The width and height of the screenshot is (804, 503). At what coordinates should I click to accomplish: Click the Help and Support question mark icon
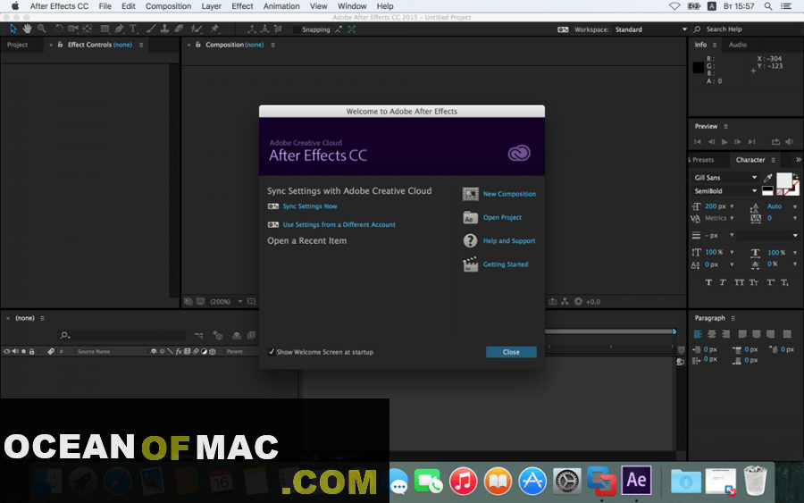(x=470, y=240)
